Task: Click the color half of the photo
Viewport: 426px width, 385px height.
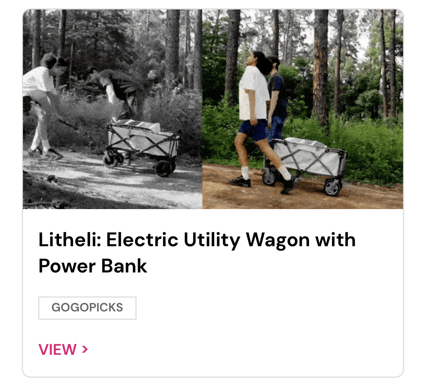Action: [x=303, y=109]
